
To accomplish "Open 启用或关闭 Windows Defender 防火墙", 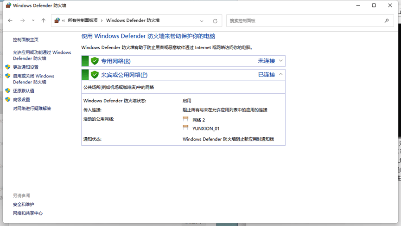I will click(x=33, y=79).
